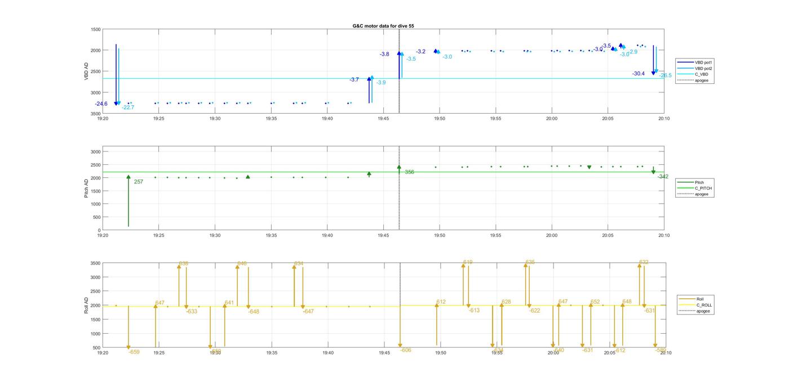
Task: Click the 257 data label in Pitch plot
Action: tap(139, 182)
